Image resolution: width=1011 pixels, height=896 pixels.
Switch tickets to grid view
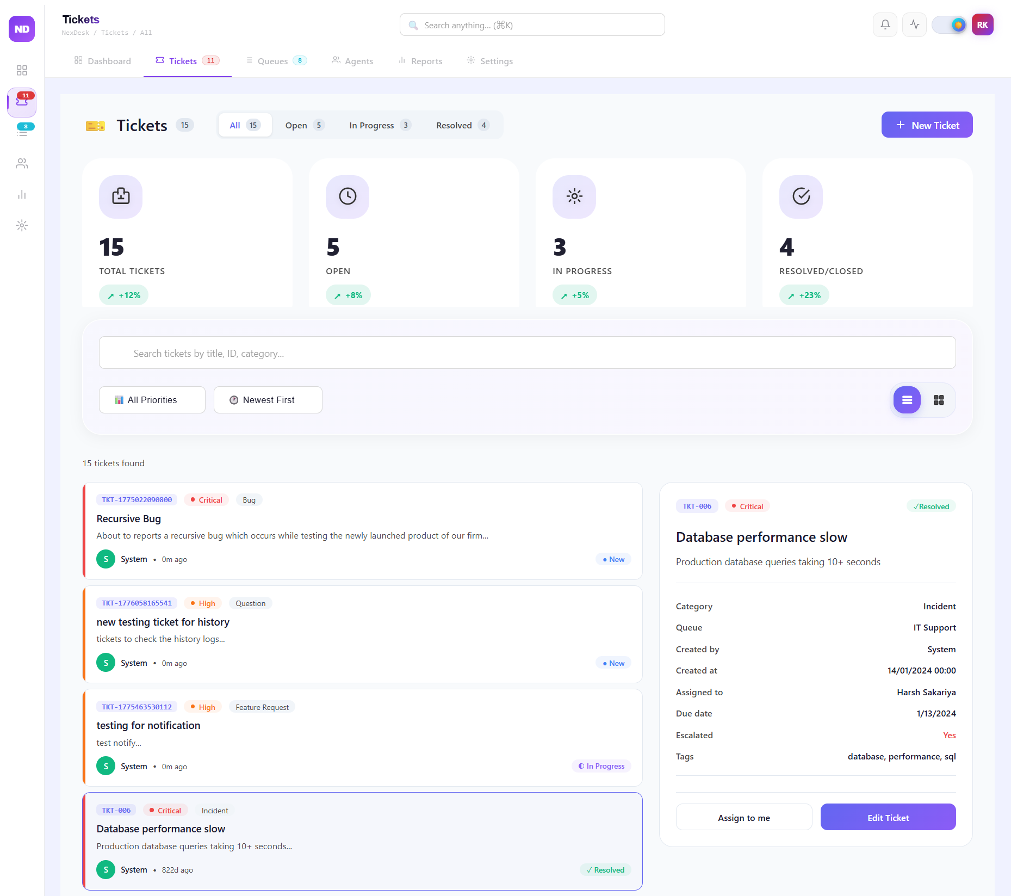pos(939,400)
